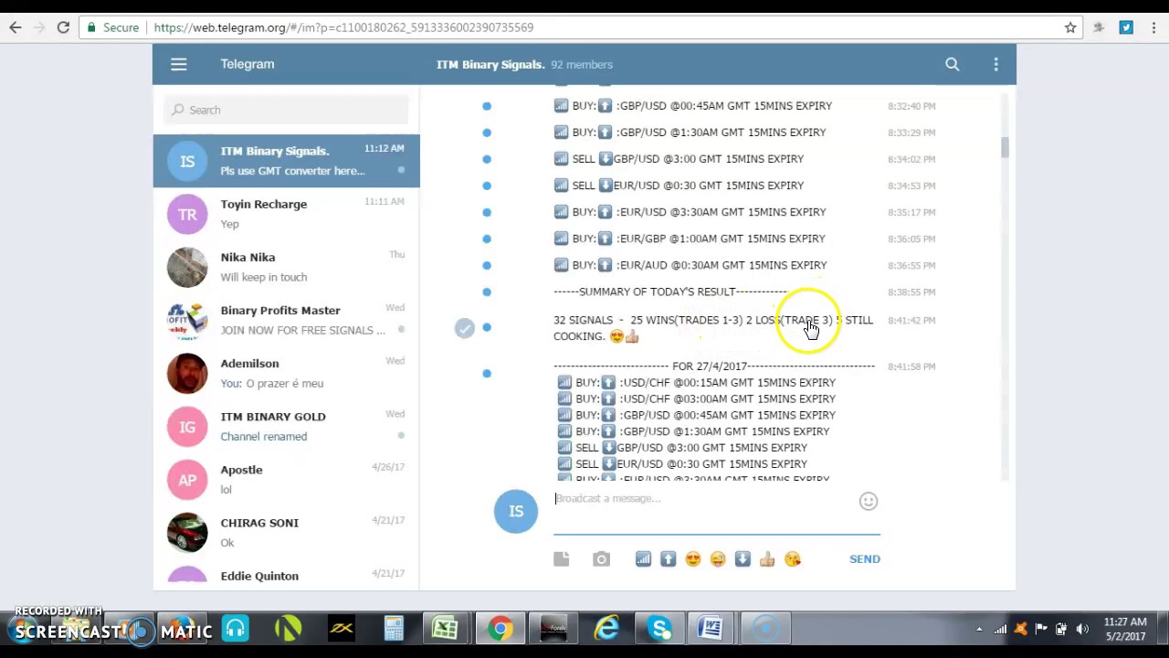Open Toyin Recharge conversation
Viewport: 1169px width, 658px height.
pyautogui.click(x=286, y=214)
